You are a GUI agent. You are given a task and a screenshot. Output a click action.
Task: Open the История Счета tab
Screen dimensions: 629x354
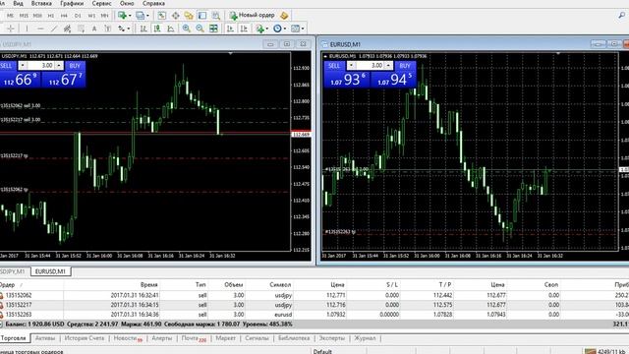tap(85, 338)
